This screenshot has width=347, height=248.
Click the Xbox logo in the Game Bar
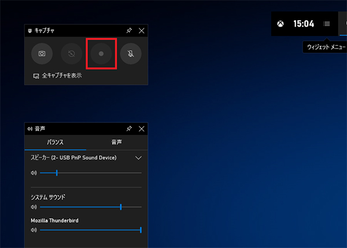pos(280,24)
